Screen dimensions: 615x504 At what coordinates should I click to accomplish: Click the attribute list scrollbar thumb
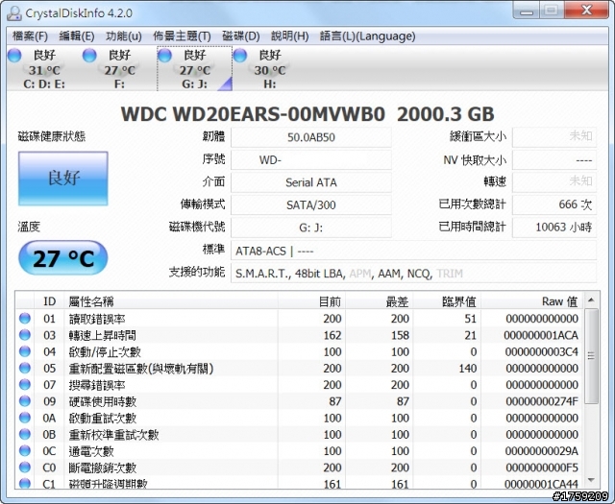(591, 356)
